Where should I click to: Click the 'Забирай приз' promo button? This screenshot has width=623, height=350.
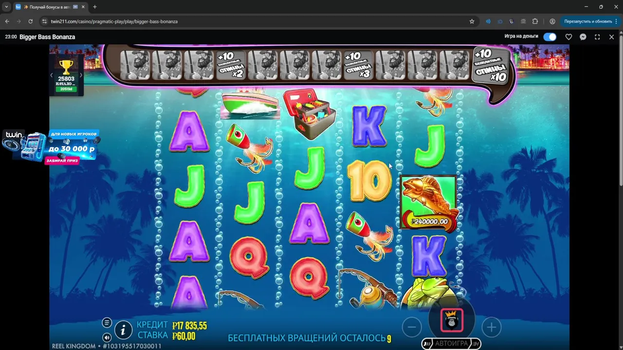pyautogui.click(x=62, y=160)
